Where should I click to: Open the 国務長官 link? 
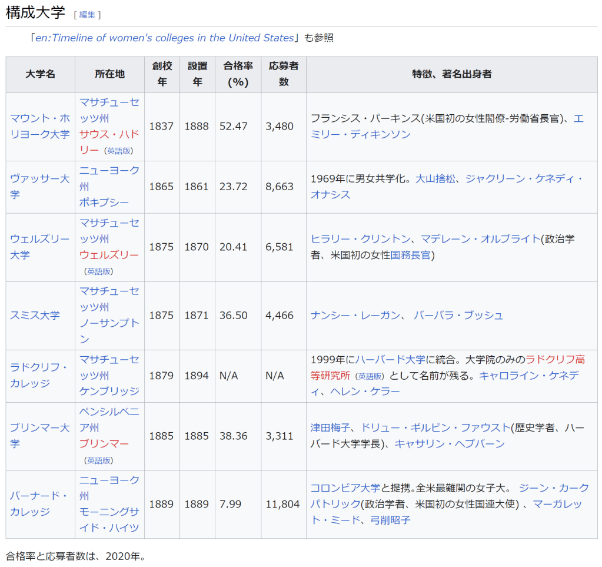pos(410,255)
